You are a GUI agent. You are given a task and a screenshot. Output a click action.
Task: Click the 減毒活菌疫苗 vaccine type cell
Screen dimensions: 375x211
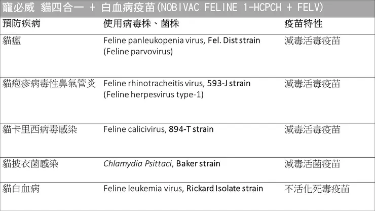312,163
